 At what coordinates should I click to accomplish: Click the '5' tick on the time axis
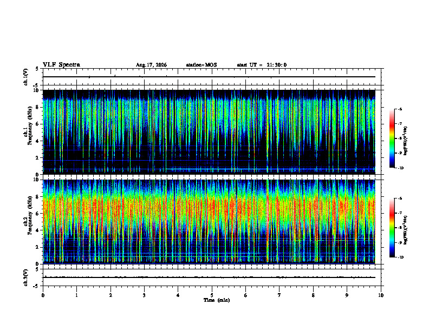click(212, 295)
